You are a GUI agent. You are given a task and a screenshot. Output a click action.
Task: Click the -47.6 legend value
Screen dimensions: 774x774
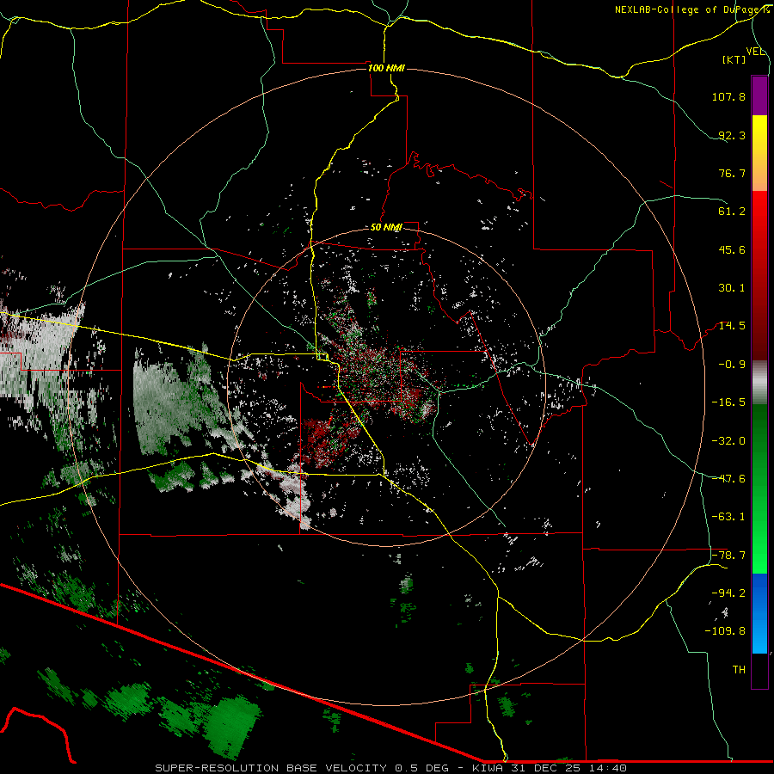pyautogui.click(x=728, y=479)
